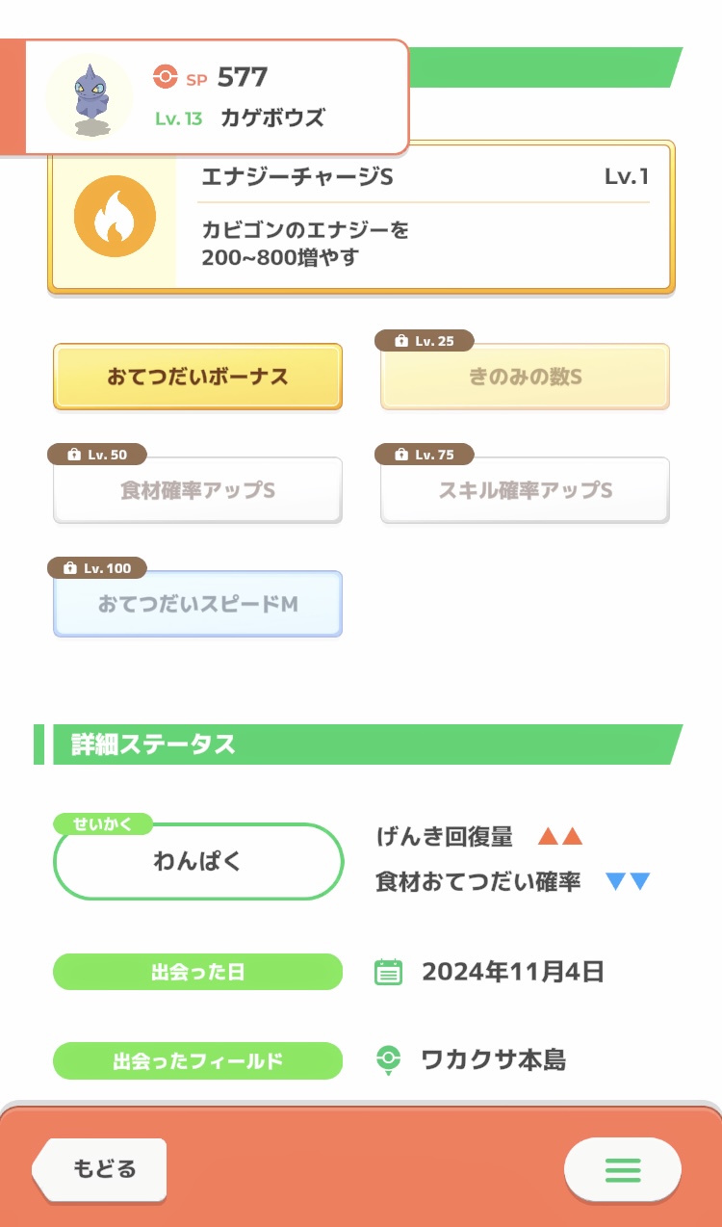Tap the Lv. 75 lock badge
Image resolution: width=722 pixels, height=1227 pixels.
click(424, 455)
